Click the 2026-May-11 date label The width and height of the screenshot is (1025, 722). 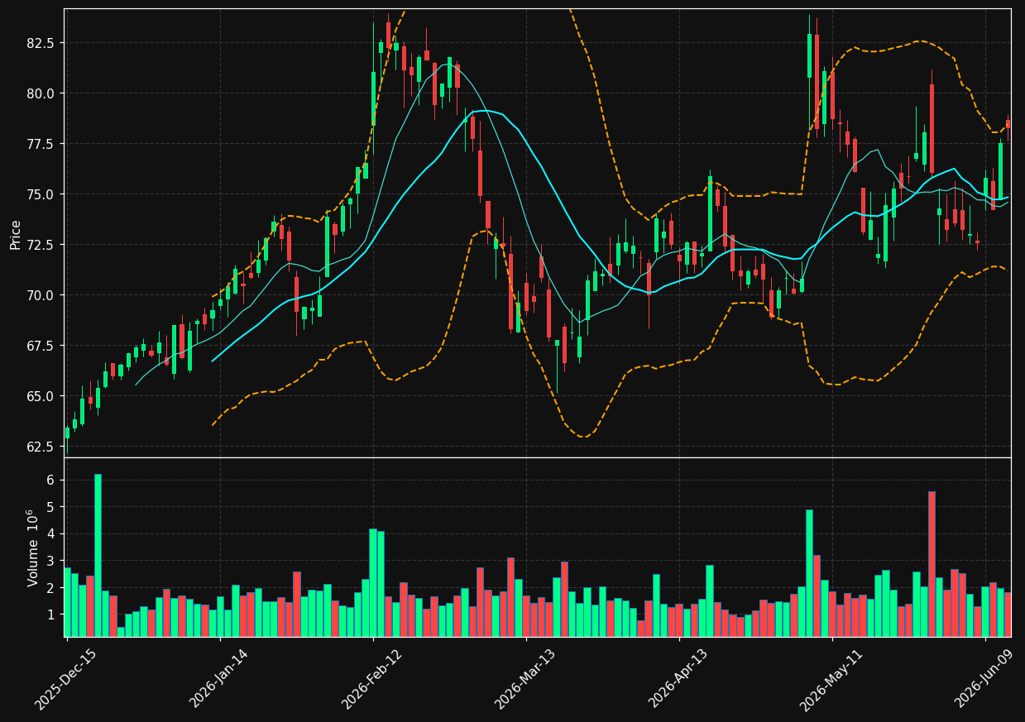(x=831, y=679)
